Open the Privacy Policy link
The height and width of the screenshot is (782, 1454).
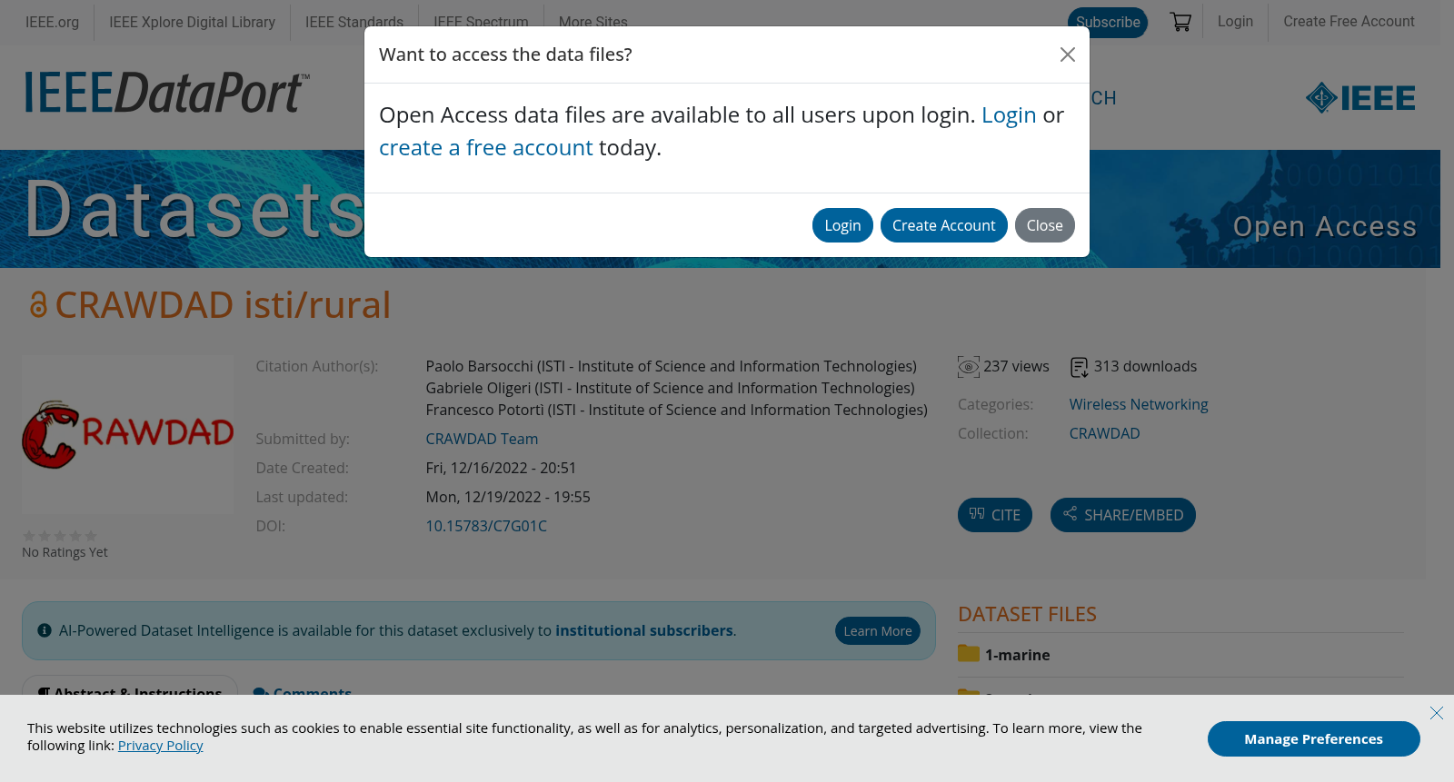(161, 746)
